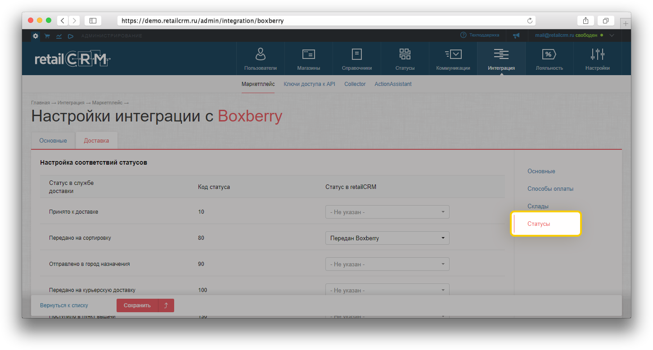Click status code 100
Image resolution: width=653 pixels, height=350 pixels.
(203, 290)
